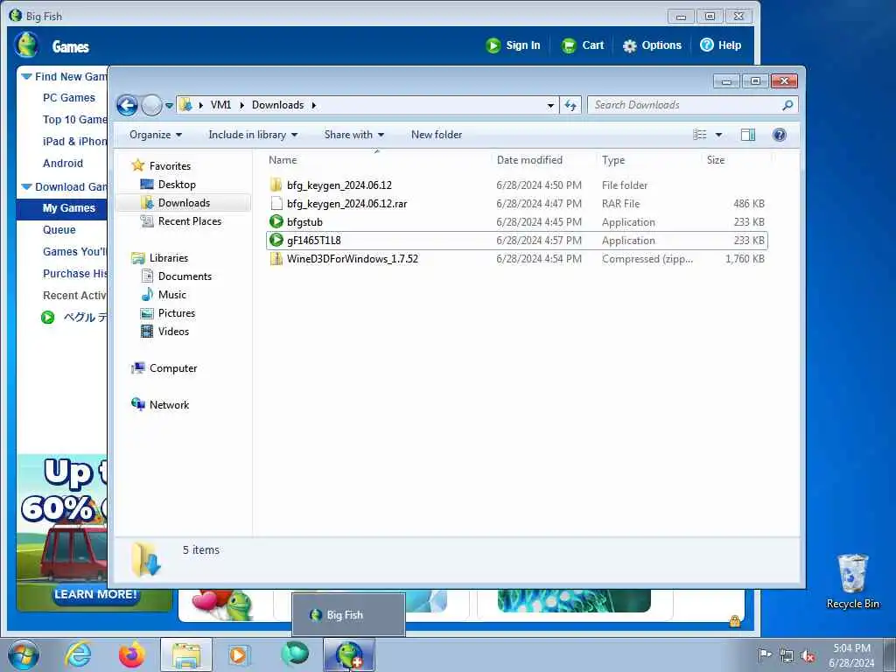Select the bfgstub application icon
This screenshot has width=896, height=672.
coord(276,221)
